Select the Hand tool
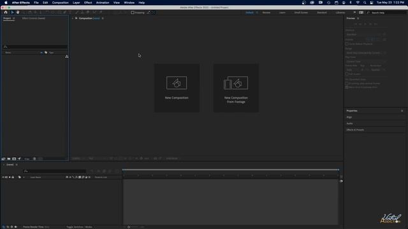408x229 pixels. (x=18, y=12)
